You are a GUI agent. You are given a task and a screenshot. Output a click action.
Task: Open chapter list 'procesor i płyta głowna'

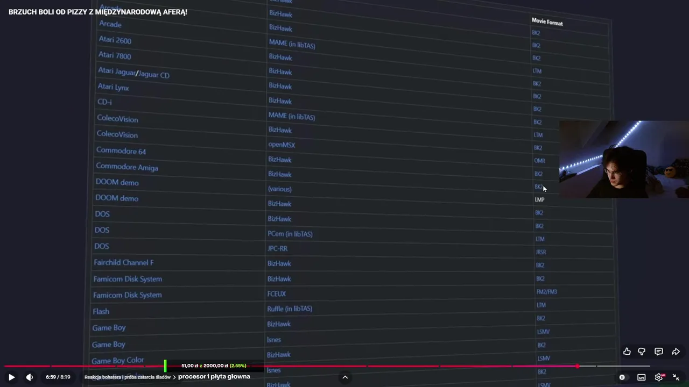point(214,377)
